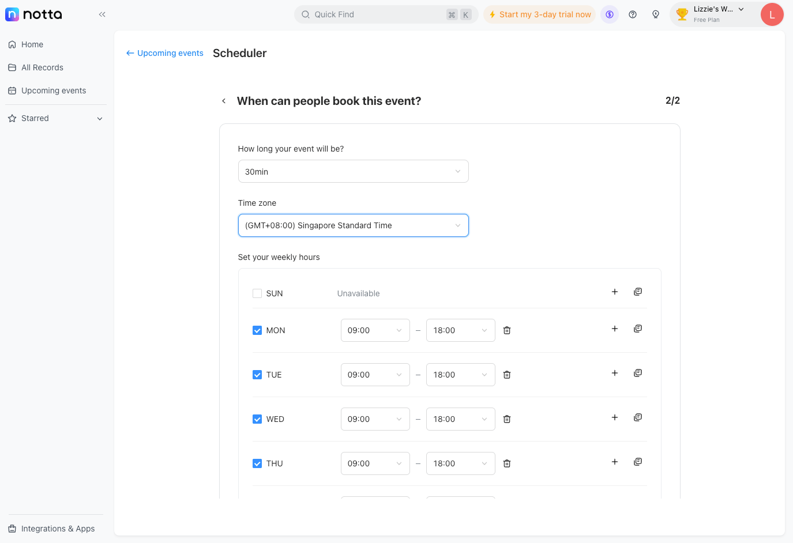Delete Thursday's time range

click(507, 463)
